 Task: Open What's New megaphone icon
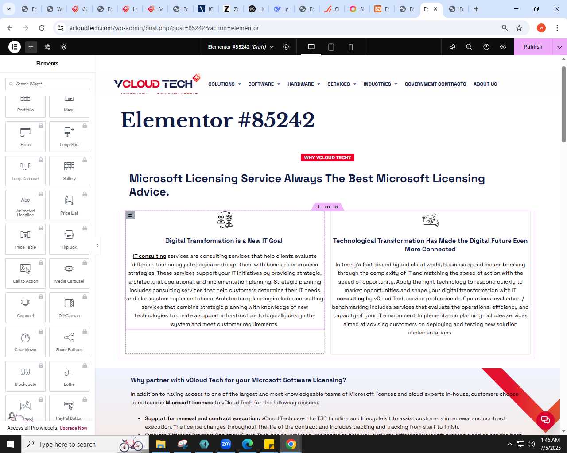(452, 47)
